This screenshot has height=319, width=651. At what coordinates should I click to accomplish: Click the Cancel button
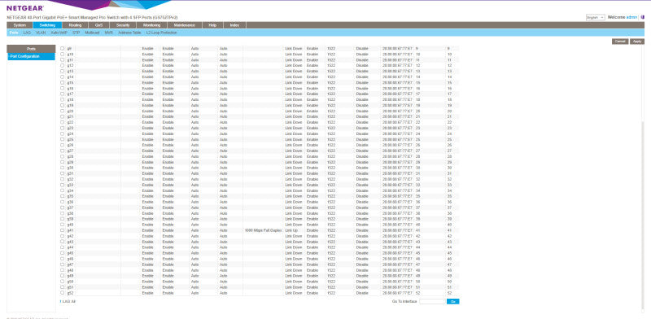click(620, 42)
